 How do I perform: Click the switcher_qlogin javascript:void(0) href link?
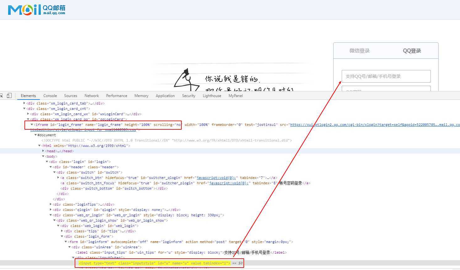pos(216,178)
